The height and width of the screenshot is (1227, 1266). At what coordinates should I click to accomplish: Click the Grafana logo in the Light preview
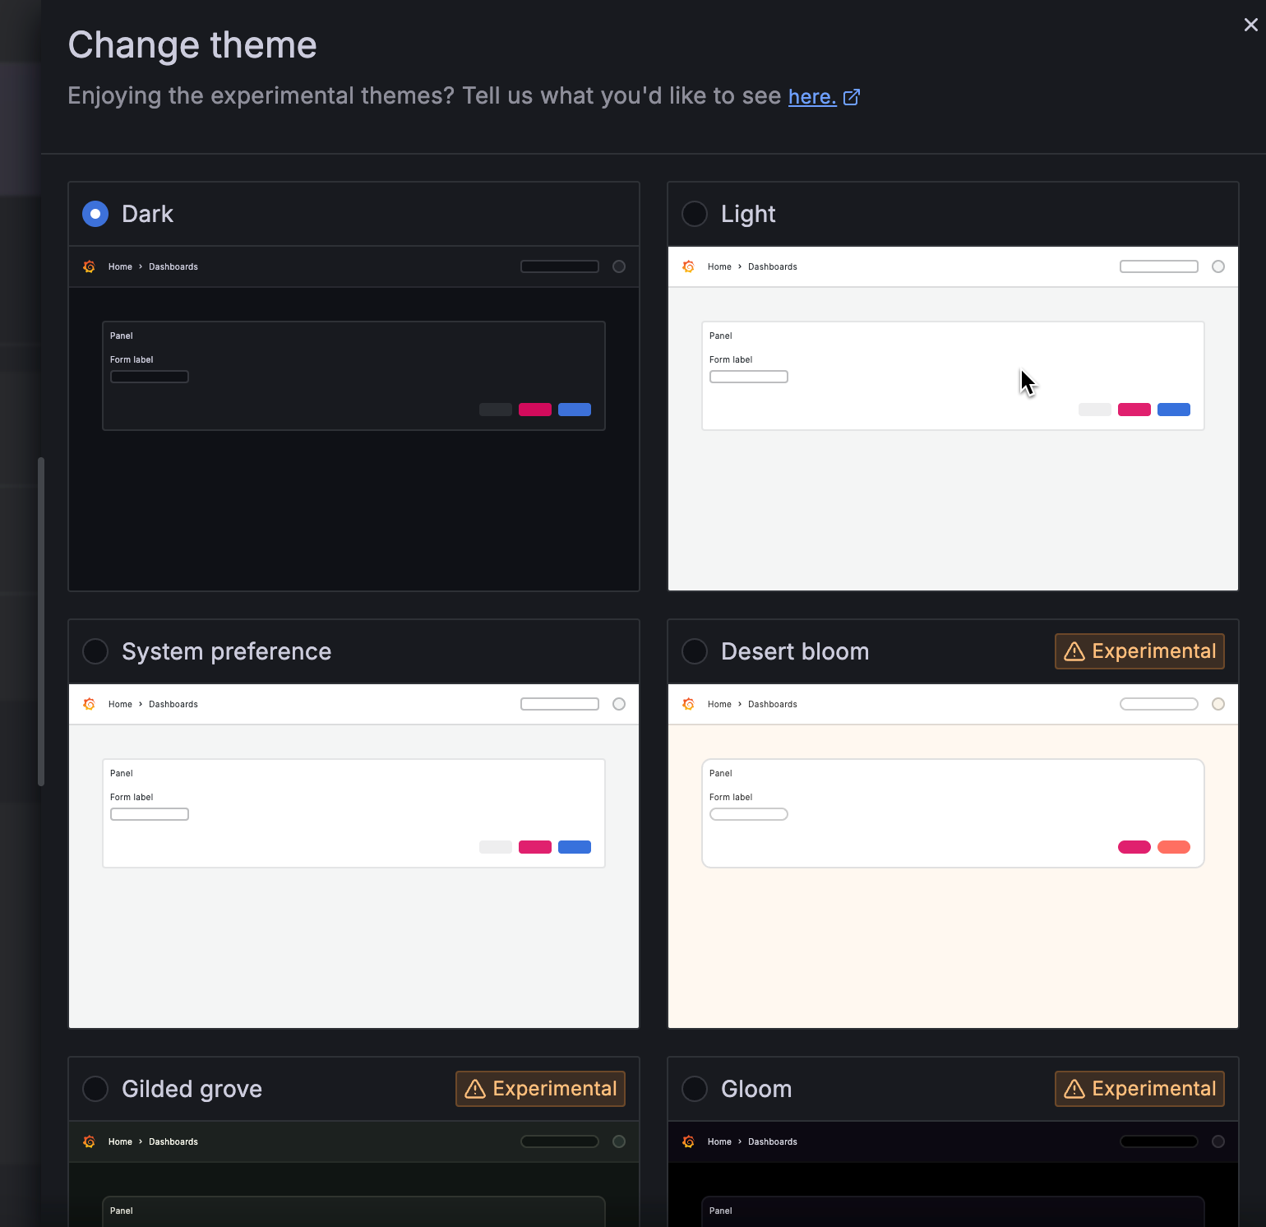[x=688, y=266]
